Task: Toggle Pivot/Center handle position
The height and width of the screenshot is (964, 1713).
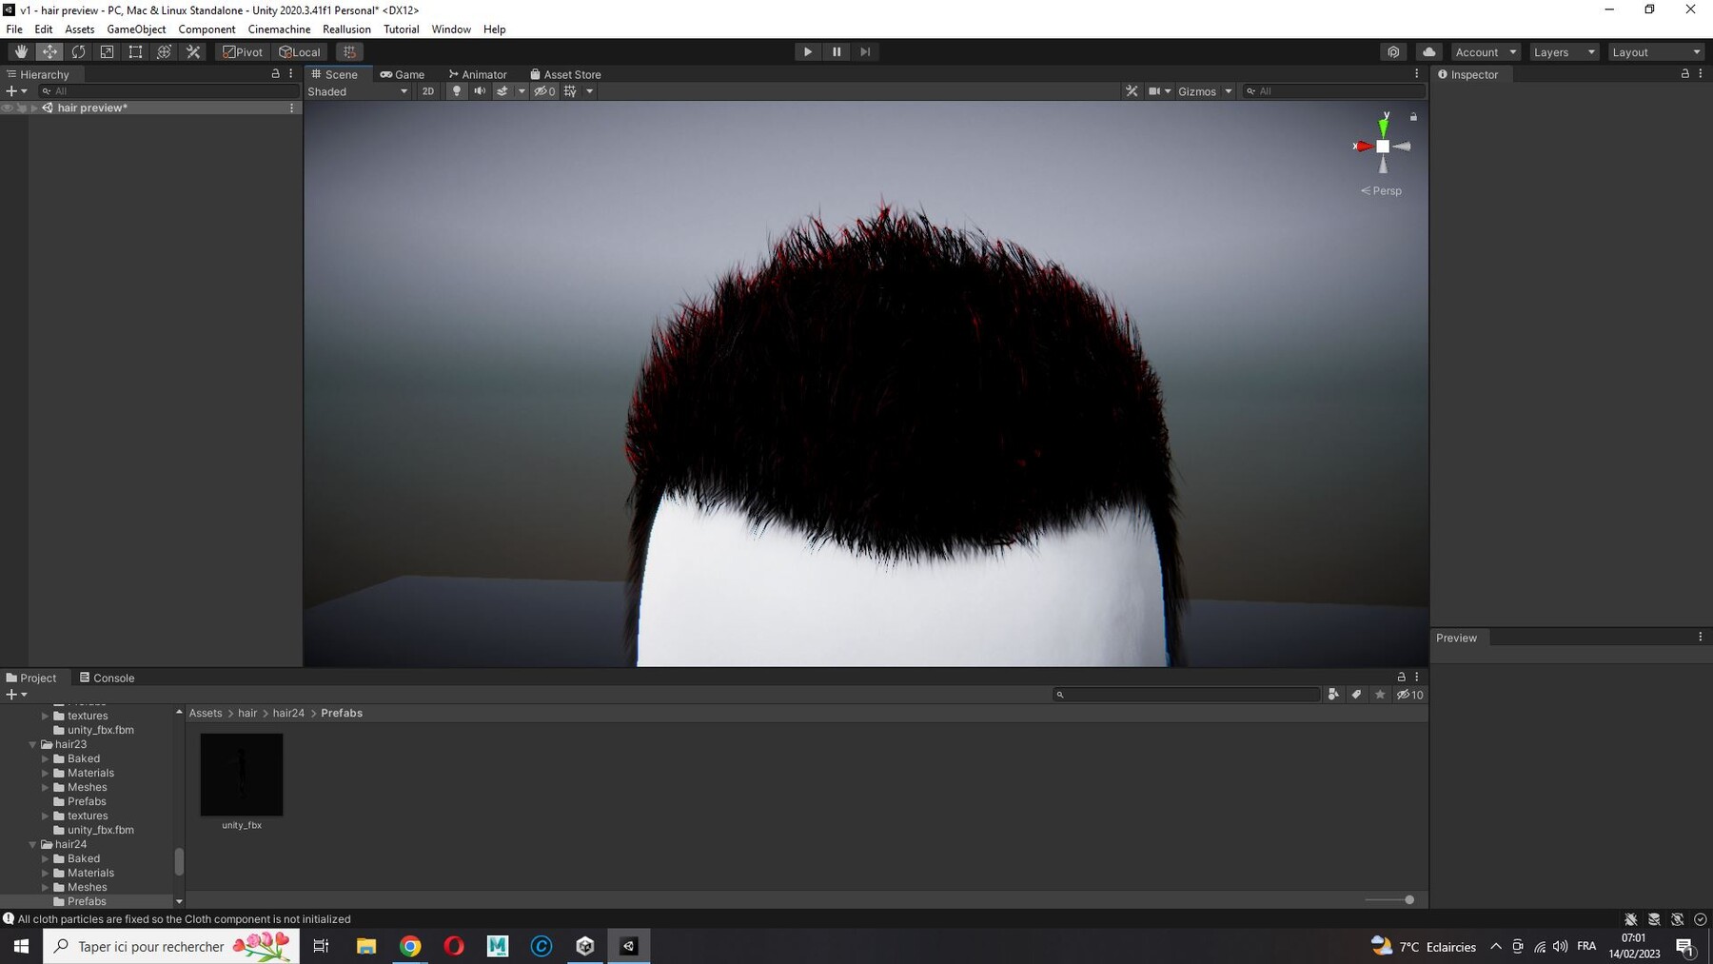Action: (243, 52)
